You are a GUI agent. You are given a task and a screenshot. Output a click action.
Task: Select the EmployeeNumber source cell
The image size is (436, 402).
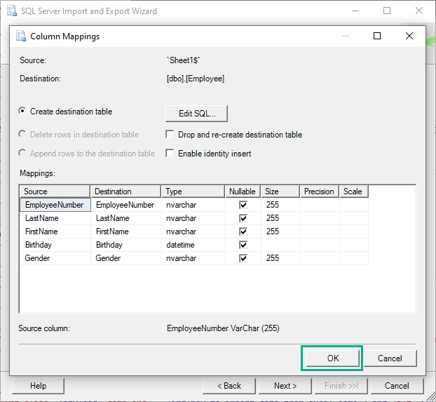point(55,205)
